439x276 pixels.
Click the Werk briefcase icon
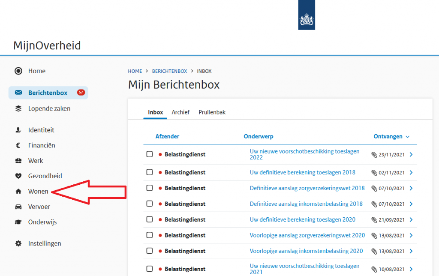point(18,161)
